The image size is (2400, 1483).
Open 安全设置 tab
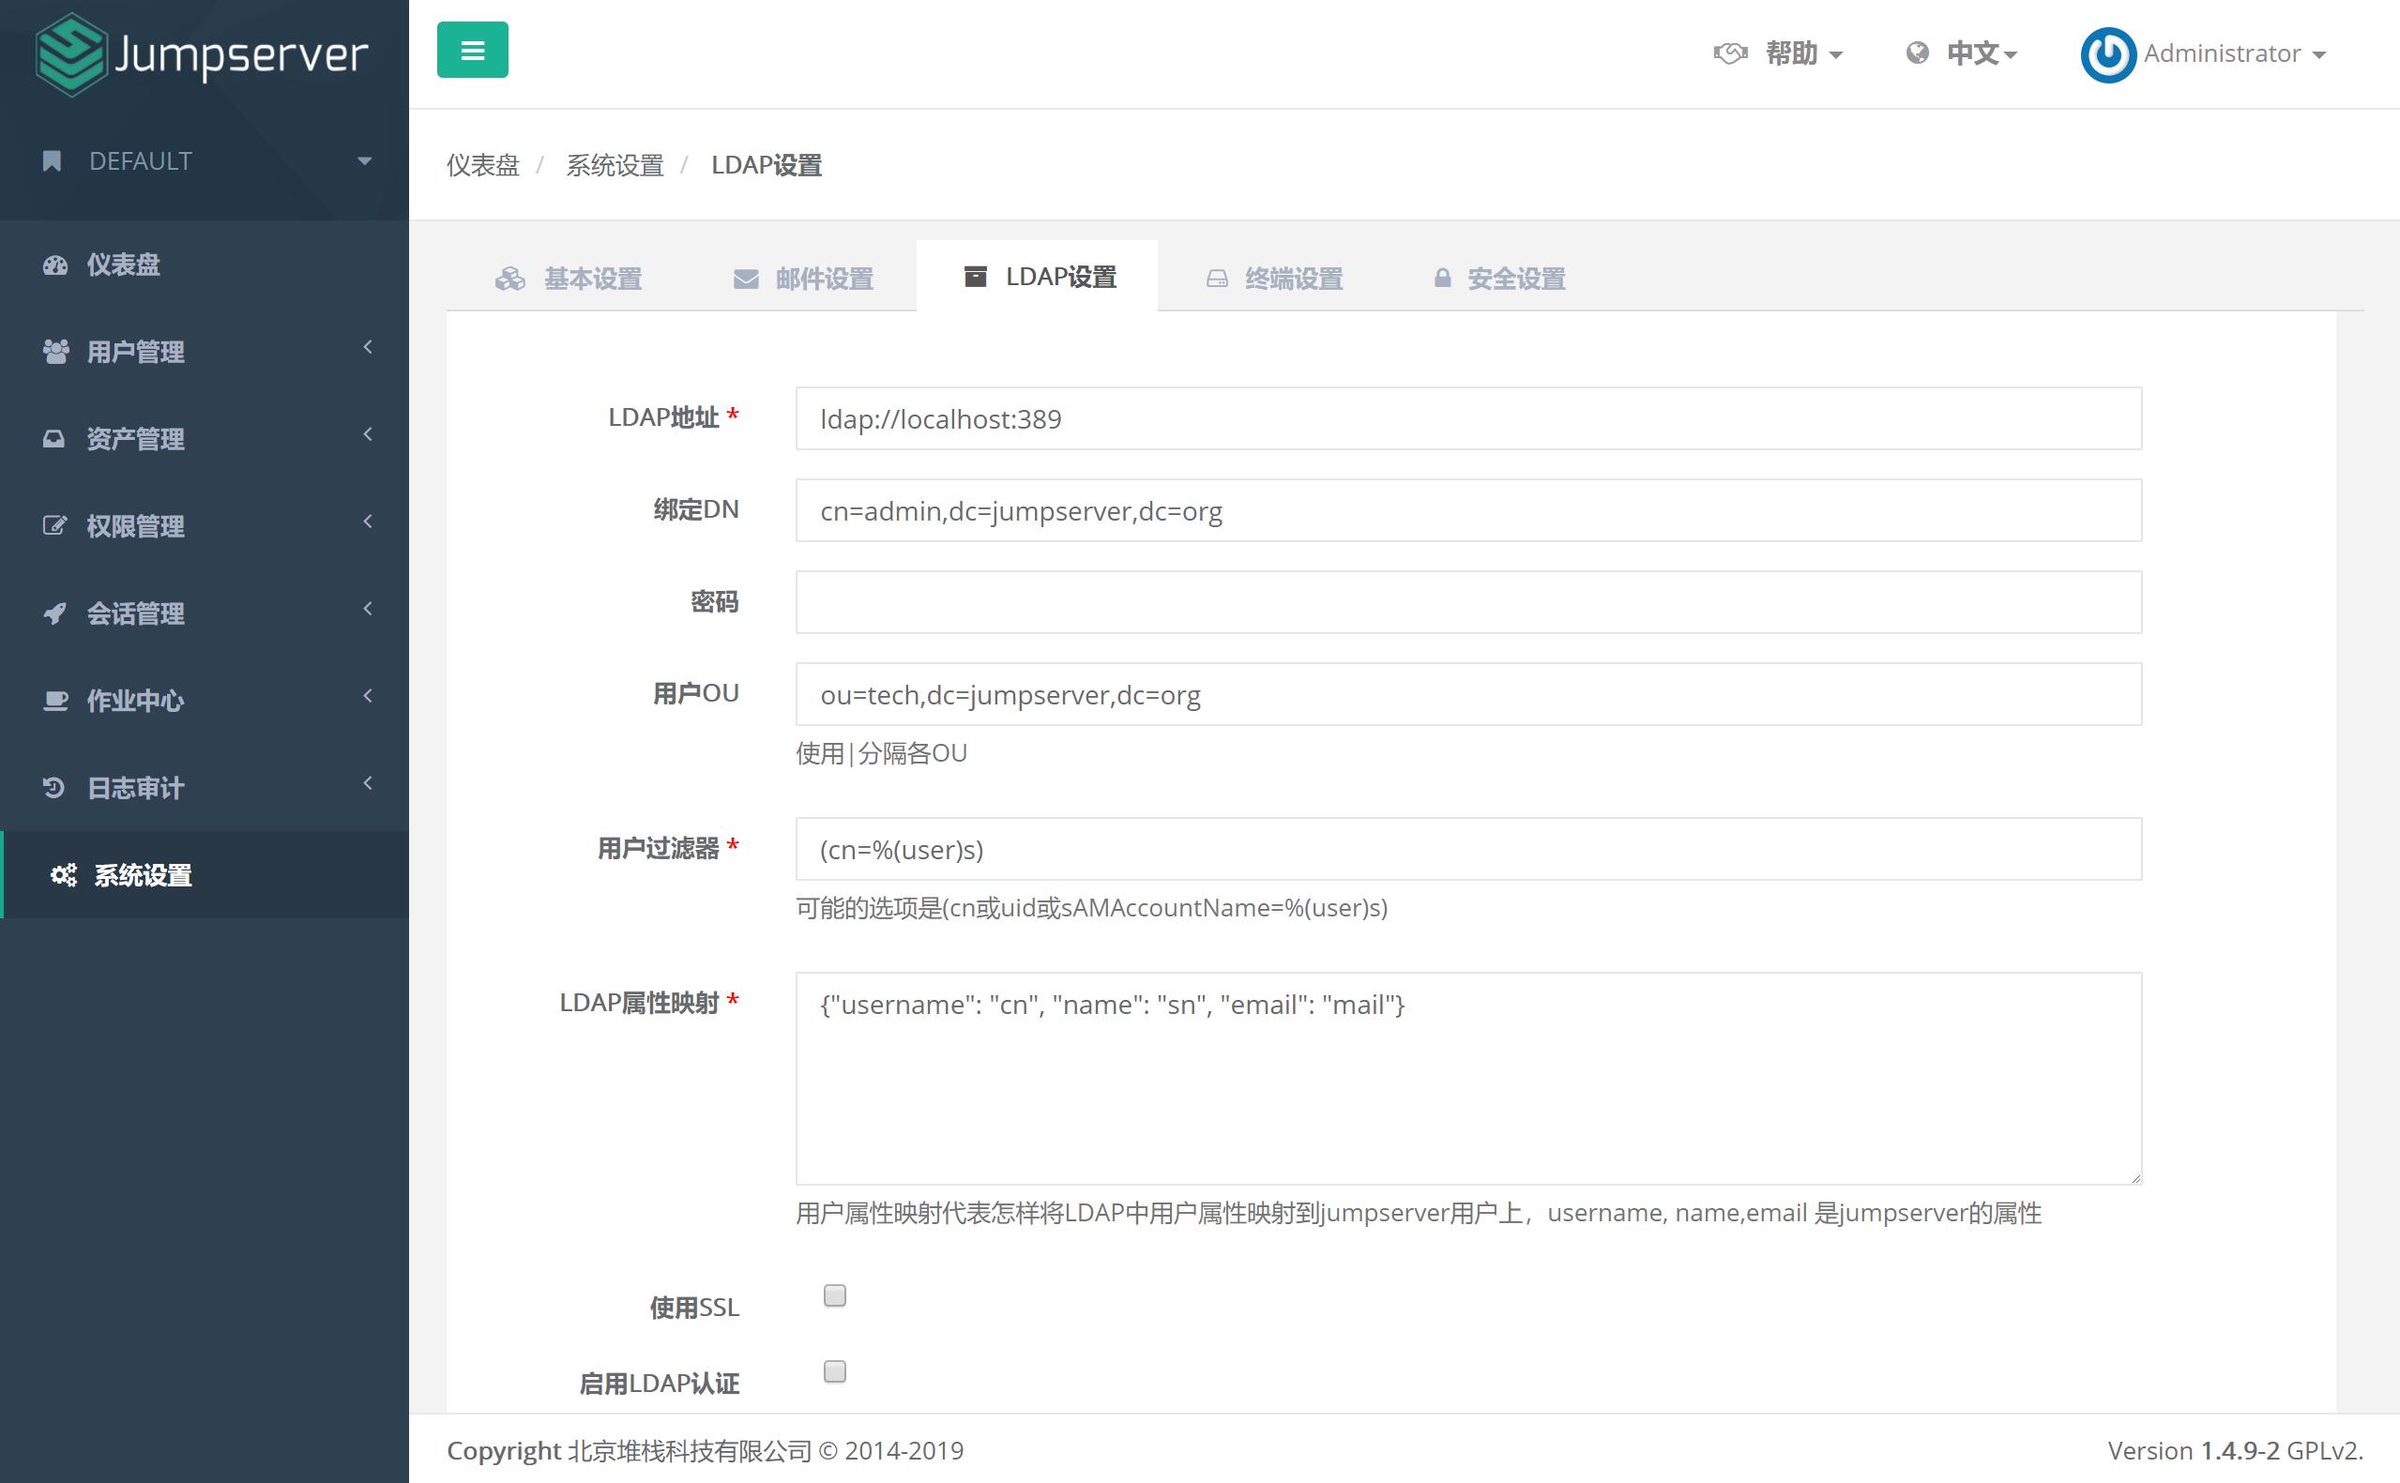tap(1503, 278)
